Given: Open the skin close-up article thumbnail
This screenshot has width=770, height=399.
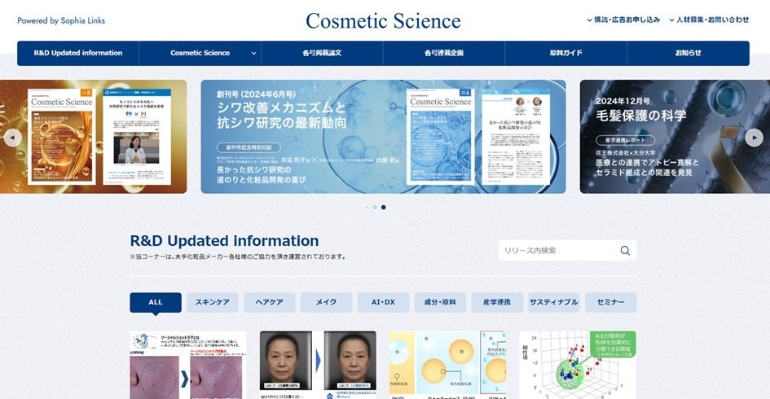Looking at the screenshot, I should [x=188, y=365].
